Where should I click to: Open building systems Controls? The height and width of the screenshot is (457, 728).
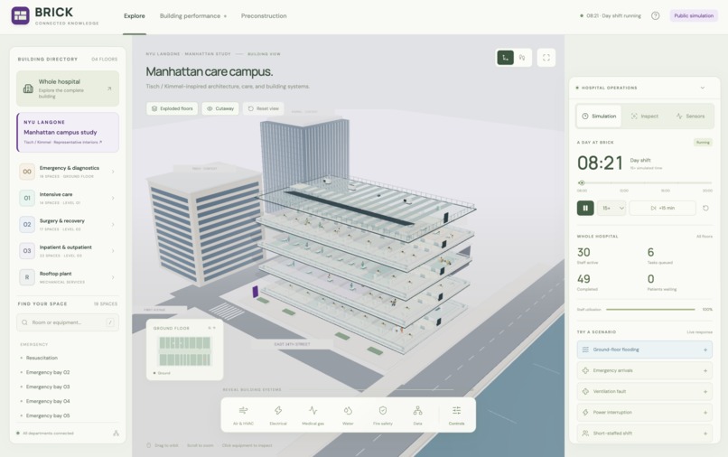pos(456,415)
